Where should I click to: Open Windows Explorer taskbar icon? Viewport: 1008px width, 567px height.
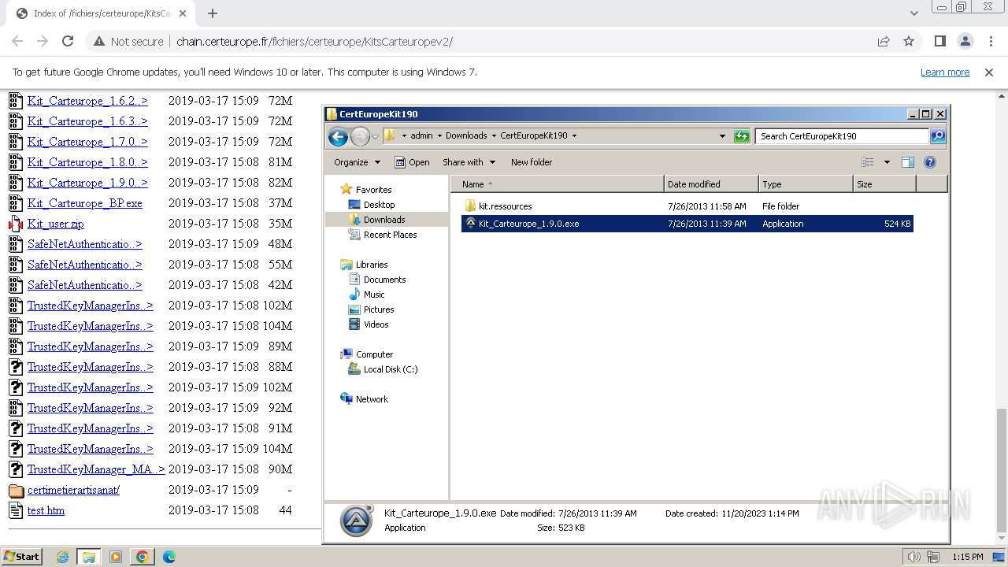click(89, 557)
